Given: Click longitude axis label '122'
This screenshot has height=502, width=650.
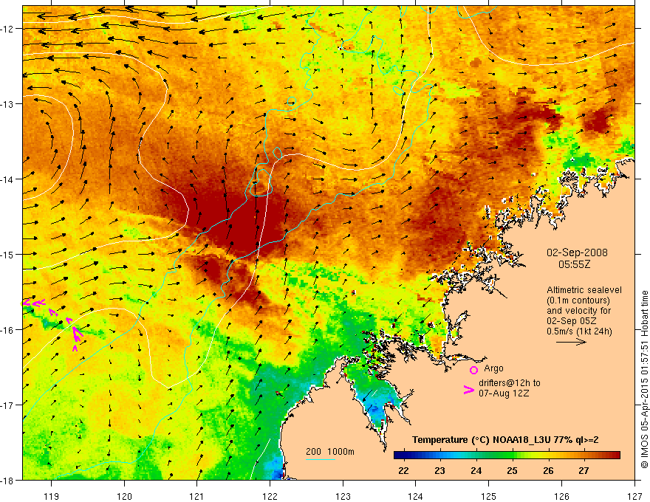Looking at the screenshot, I should 270,496.
